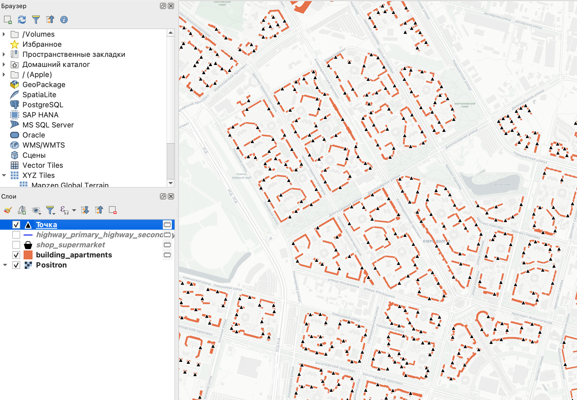This screenshot has width=577, height=400.
Task: Hide the building_apartments layer
Action: coord(16,255)
